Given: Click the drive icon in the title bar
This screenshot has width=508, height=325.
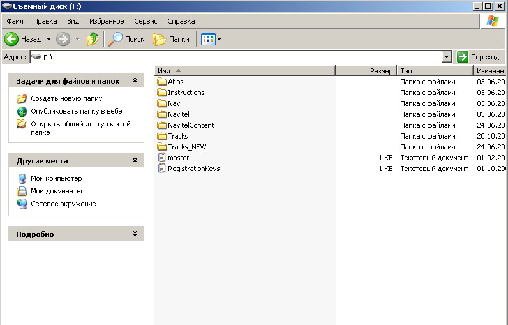Looking at the screenshot, I should pyautogui.click(x=7, y=6).
